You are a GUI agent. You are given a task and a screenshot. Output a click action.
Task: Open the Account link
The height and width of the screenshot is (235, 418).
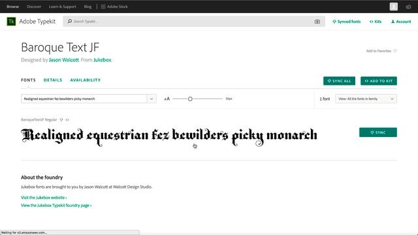(400, 22)
